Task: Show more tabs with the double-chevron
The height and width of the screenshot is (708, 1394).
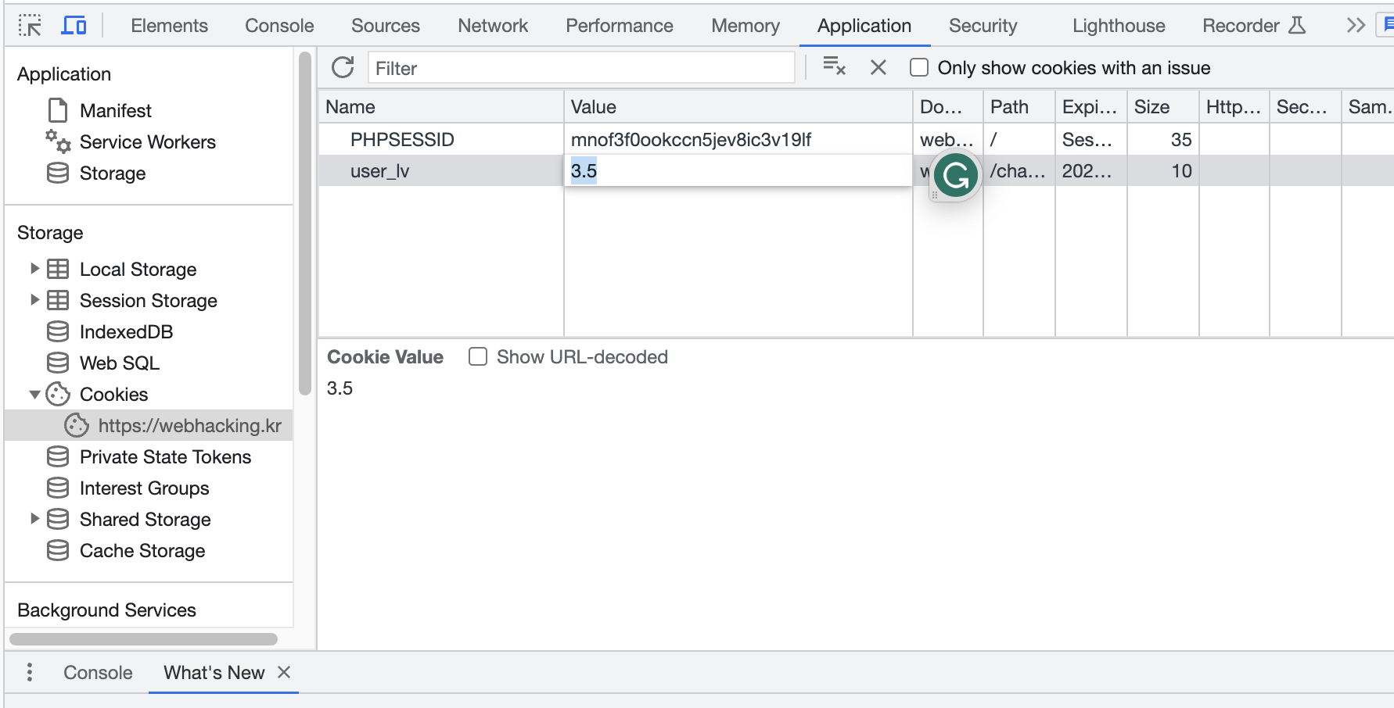Action: 1356,26
